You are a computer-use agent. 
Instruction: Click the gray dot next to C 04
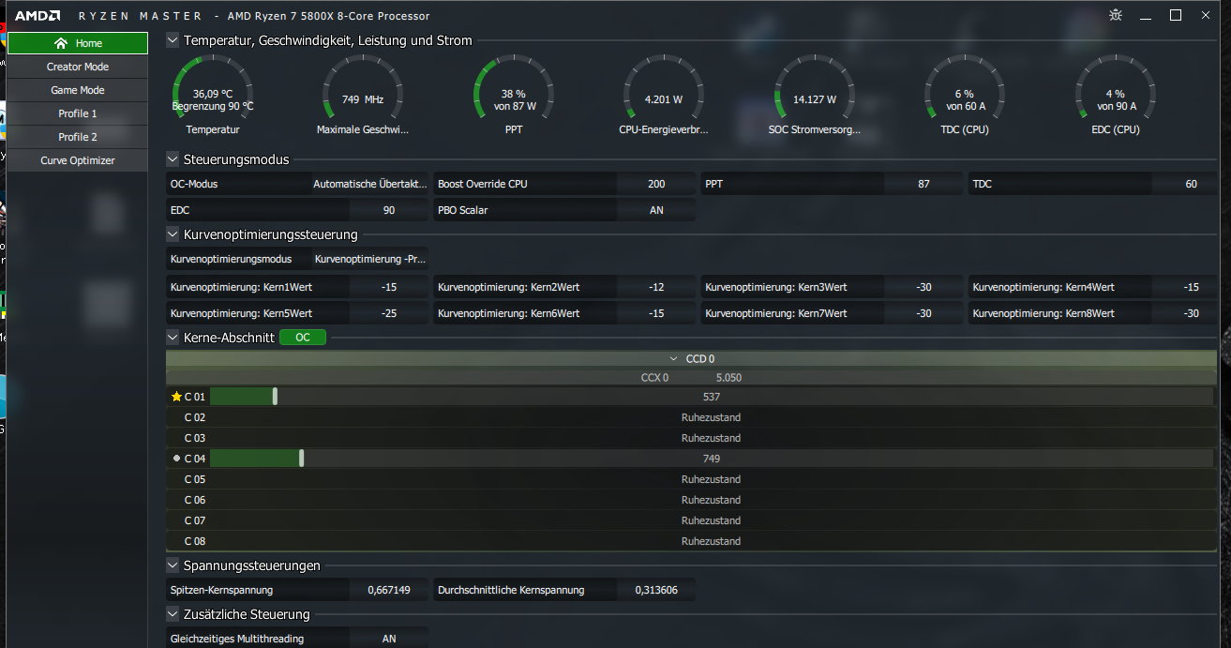tap(176, 459)
